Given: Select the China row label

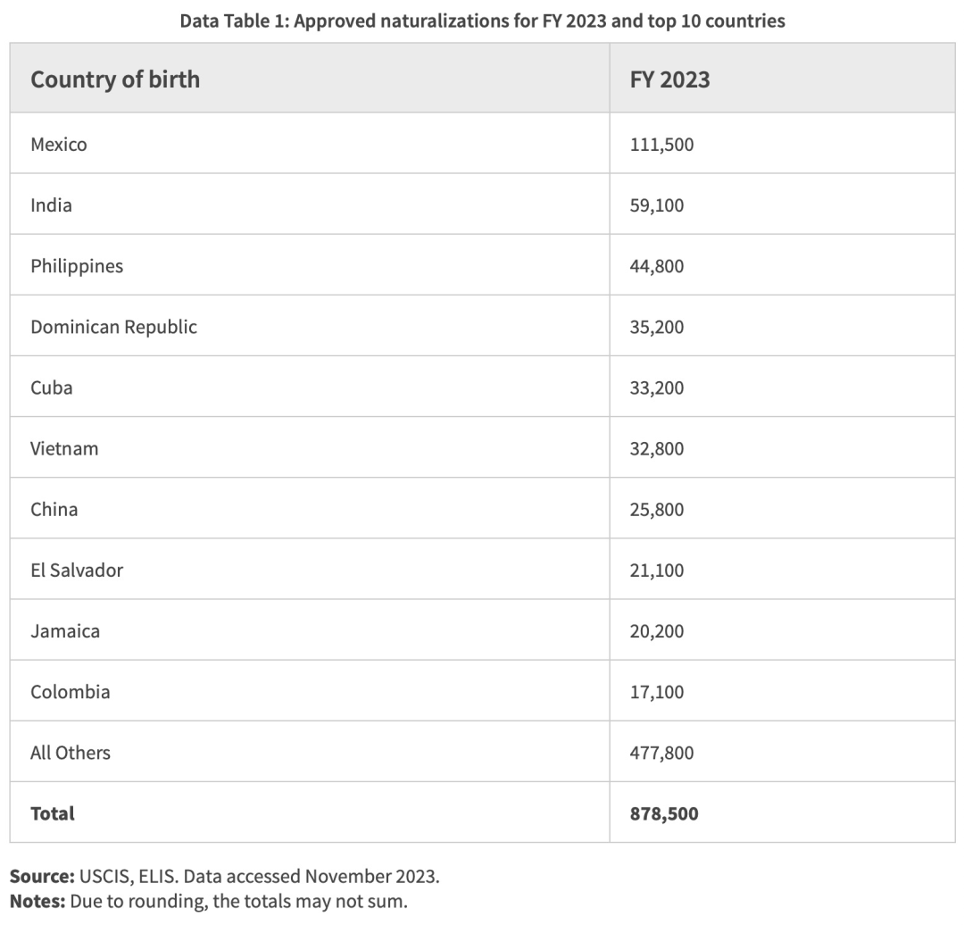Looking at the screenshot, I should coord(54,509).
